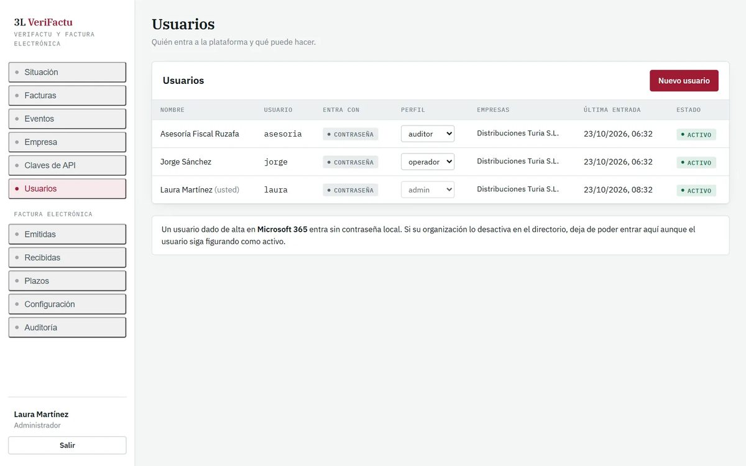
Task: Open the admin profile dropdown for Laura Martínez
Action: (x=428, y=190)
